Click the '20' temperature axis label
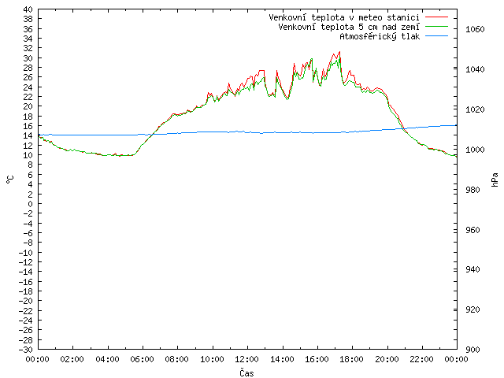This screenshot has width=504, height=378. coord(28,106)
